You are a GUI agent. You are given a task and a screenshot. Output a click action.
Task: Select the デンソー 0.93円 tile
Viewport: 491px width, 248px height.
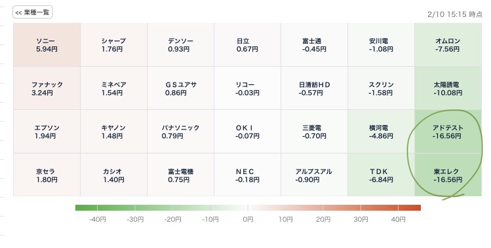[181, 44]
